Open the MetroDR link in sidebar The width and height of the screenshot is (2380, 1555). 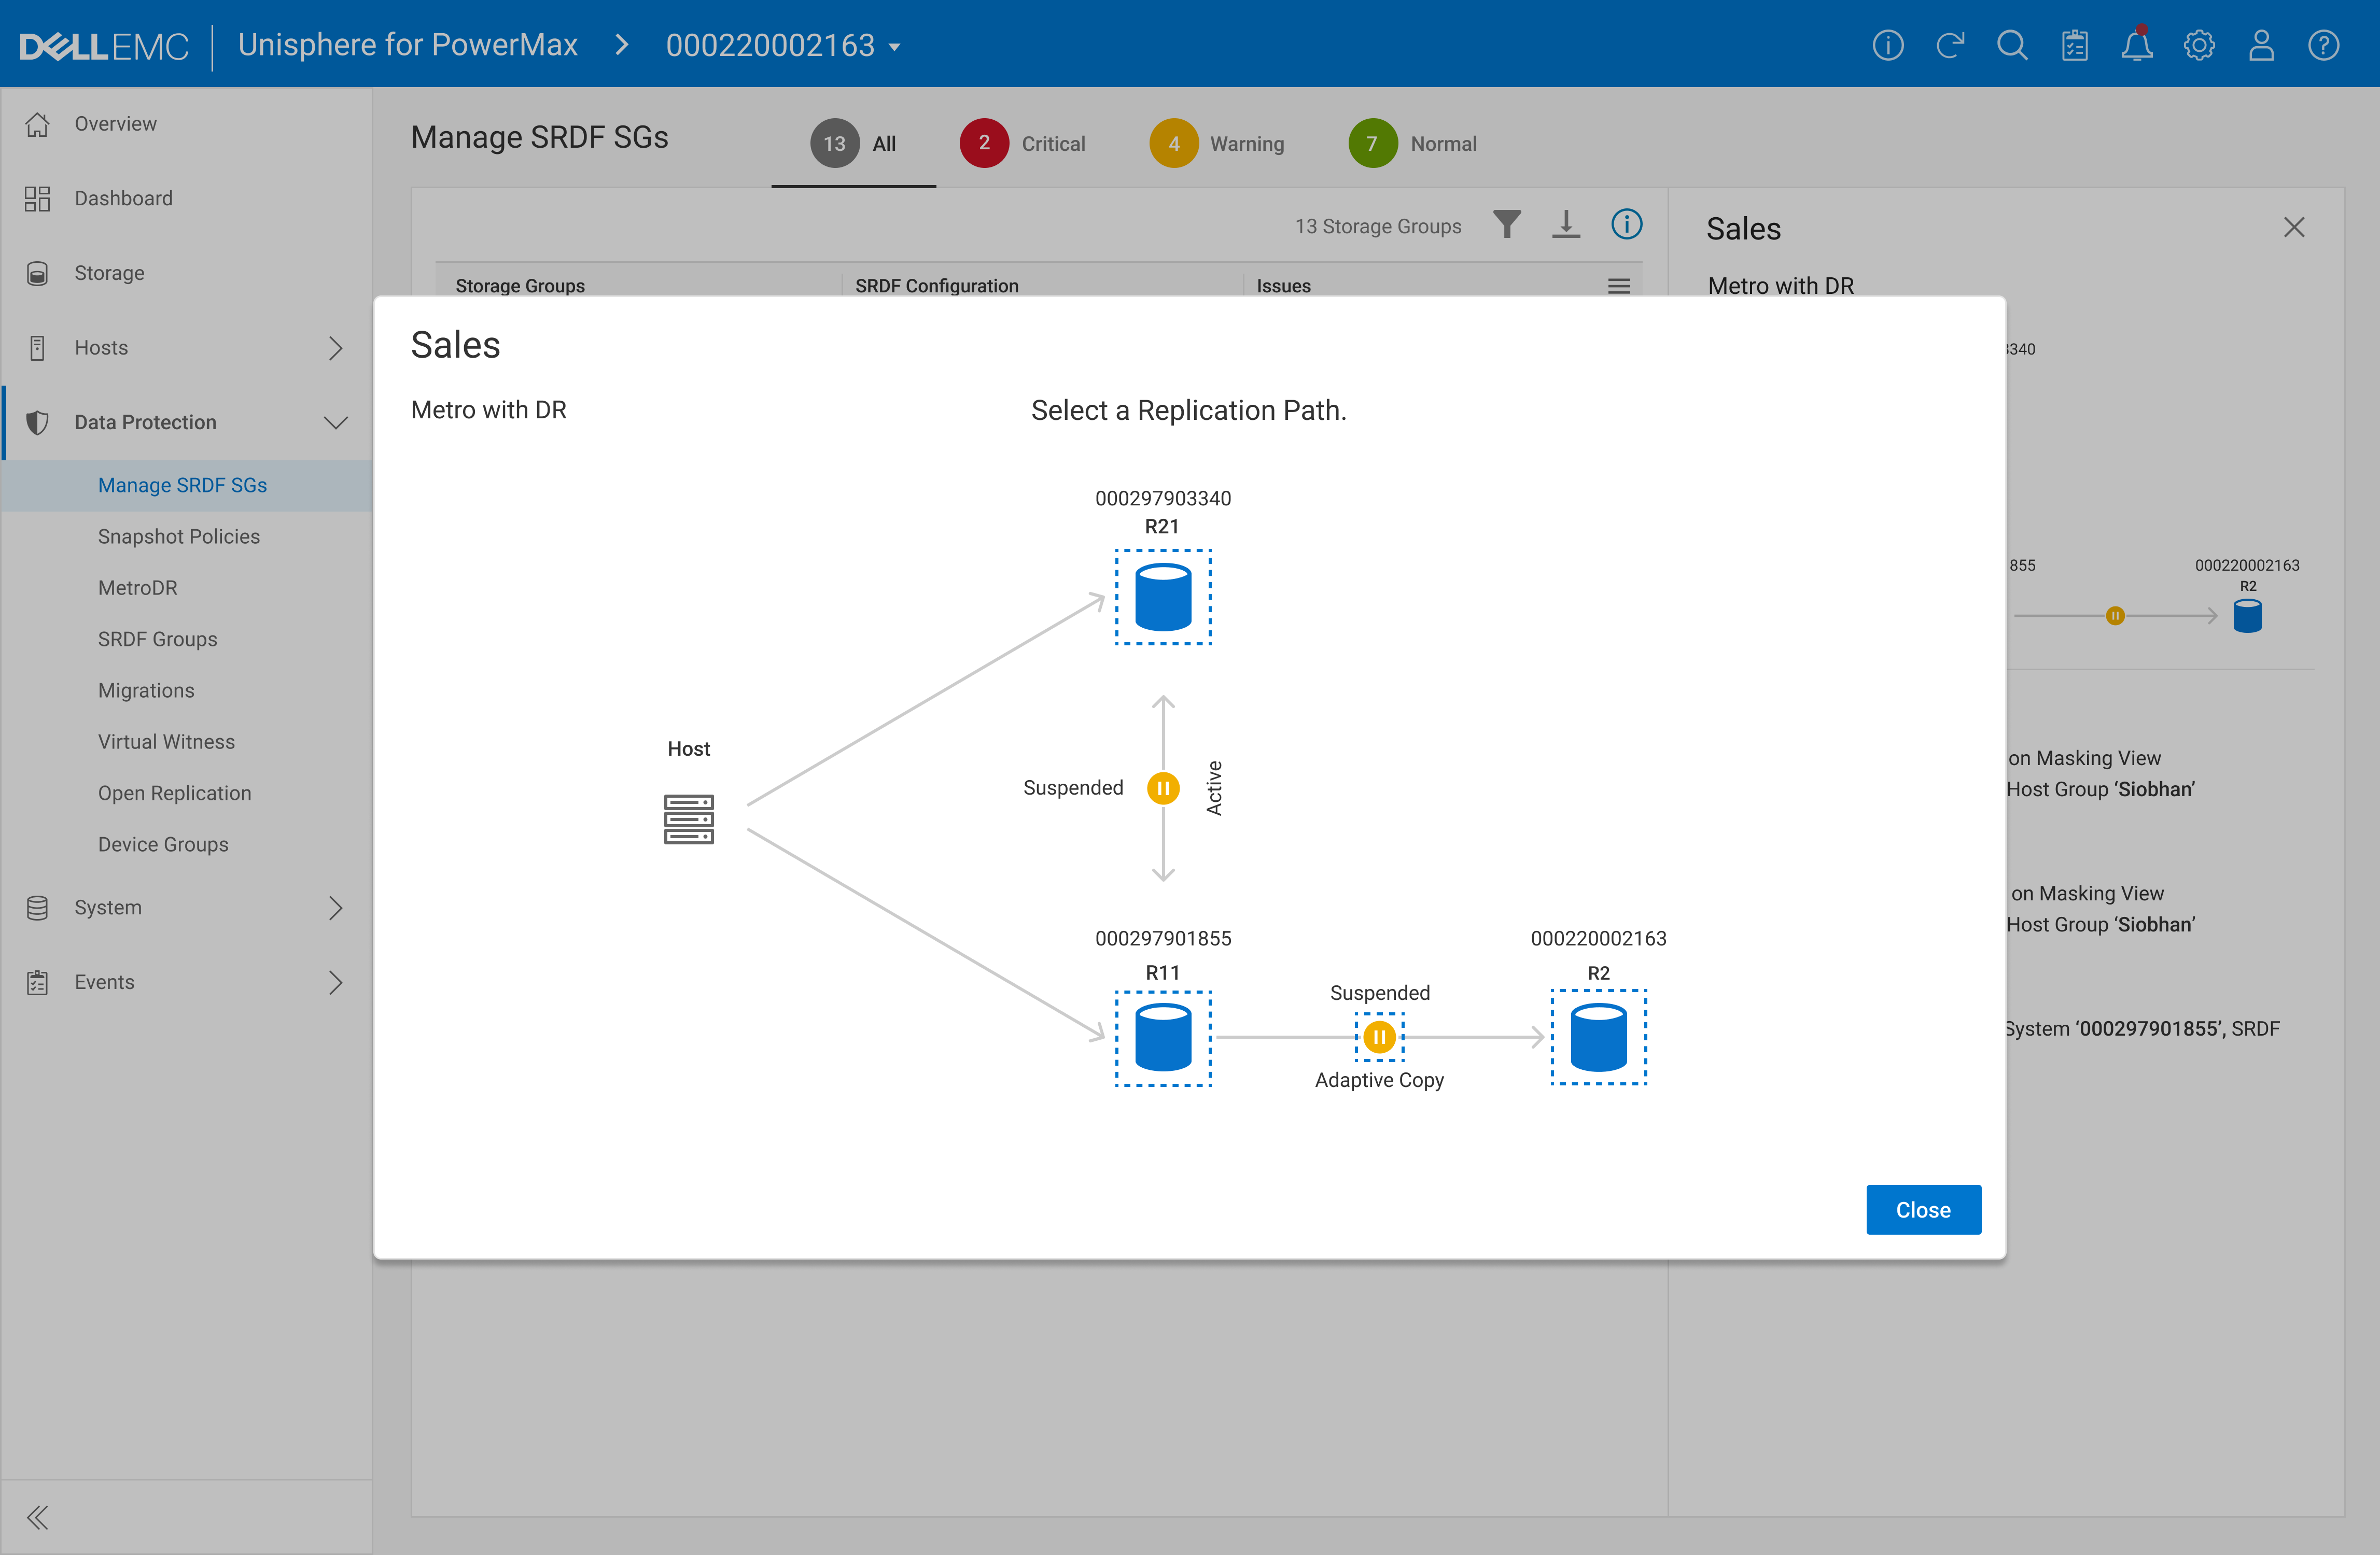pyautogui.click(x=138, y=588)
